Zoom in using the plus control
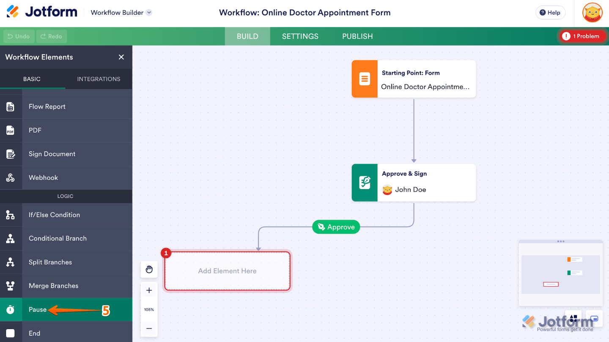 click(149, 290)
